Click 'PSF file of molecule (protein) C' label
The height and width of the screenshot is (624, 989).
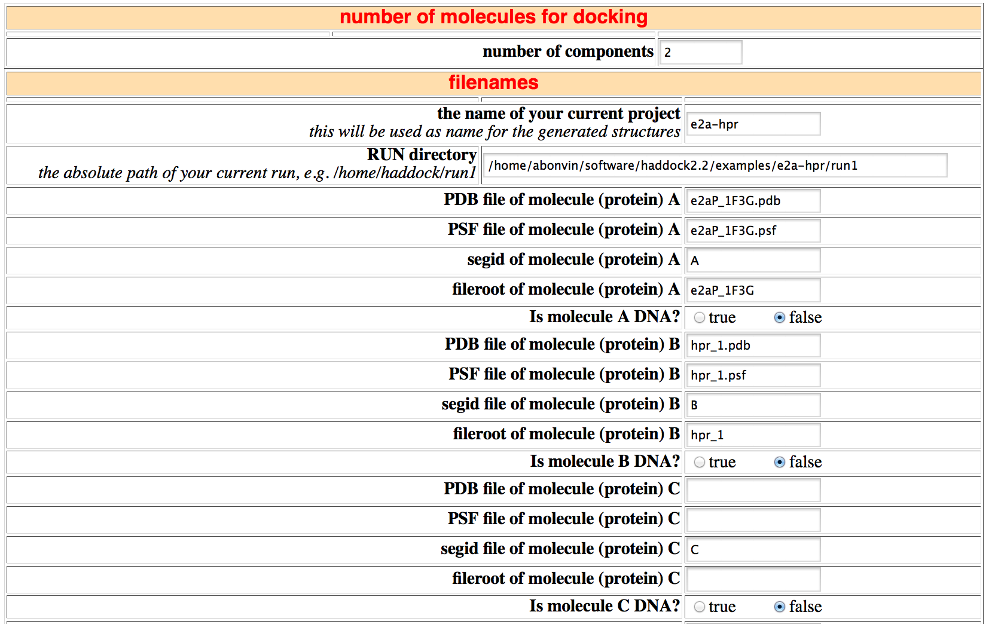563,519
